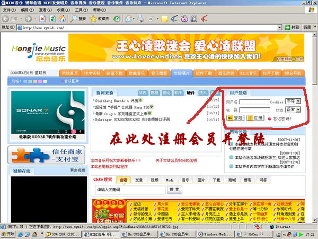Image resolution: width=318 pixels, height=239 pixels.
Task: Choose the blue style color swatch
Action: click(25, 81)
